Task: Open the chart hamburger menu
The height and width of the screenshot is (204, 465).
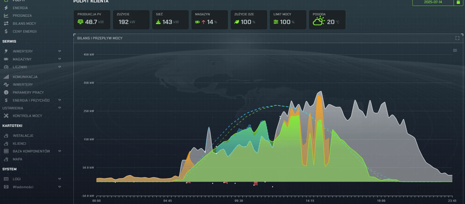Action: coord(455,50)
